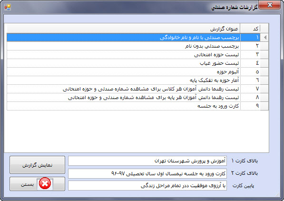Screen dimensions: 284x201
Task: Click the red X icon on بستن button
Action: pyautogui.click(x=45, y=183)
